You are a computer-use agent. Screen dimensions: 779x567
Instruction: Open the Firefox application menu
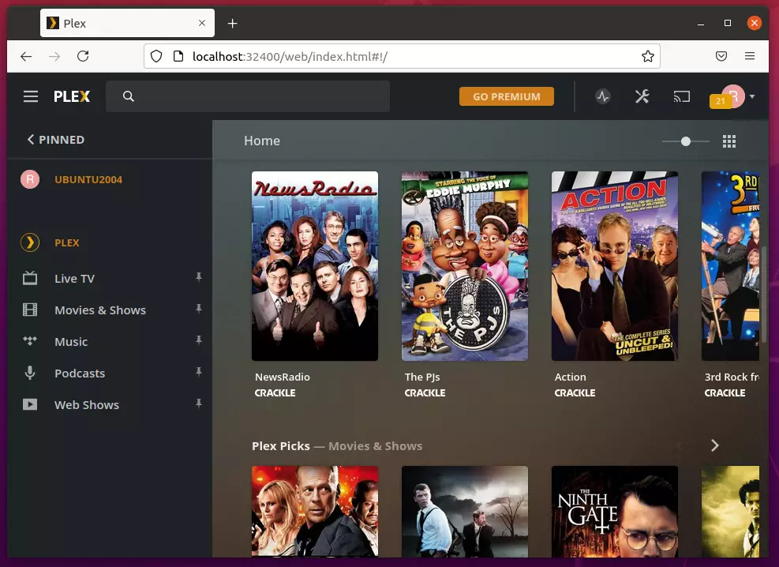(x=750, y=56)
